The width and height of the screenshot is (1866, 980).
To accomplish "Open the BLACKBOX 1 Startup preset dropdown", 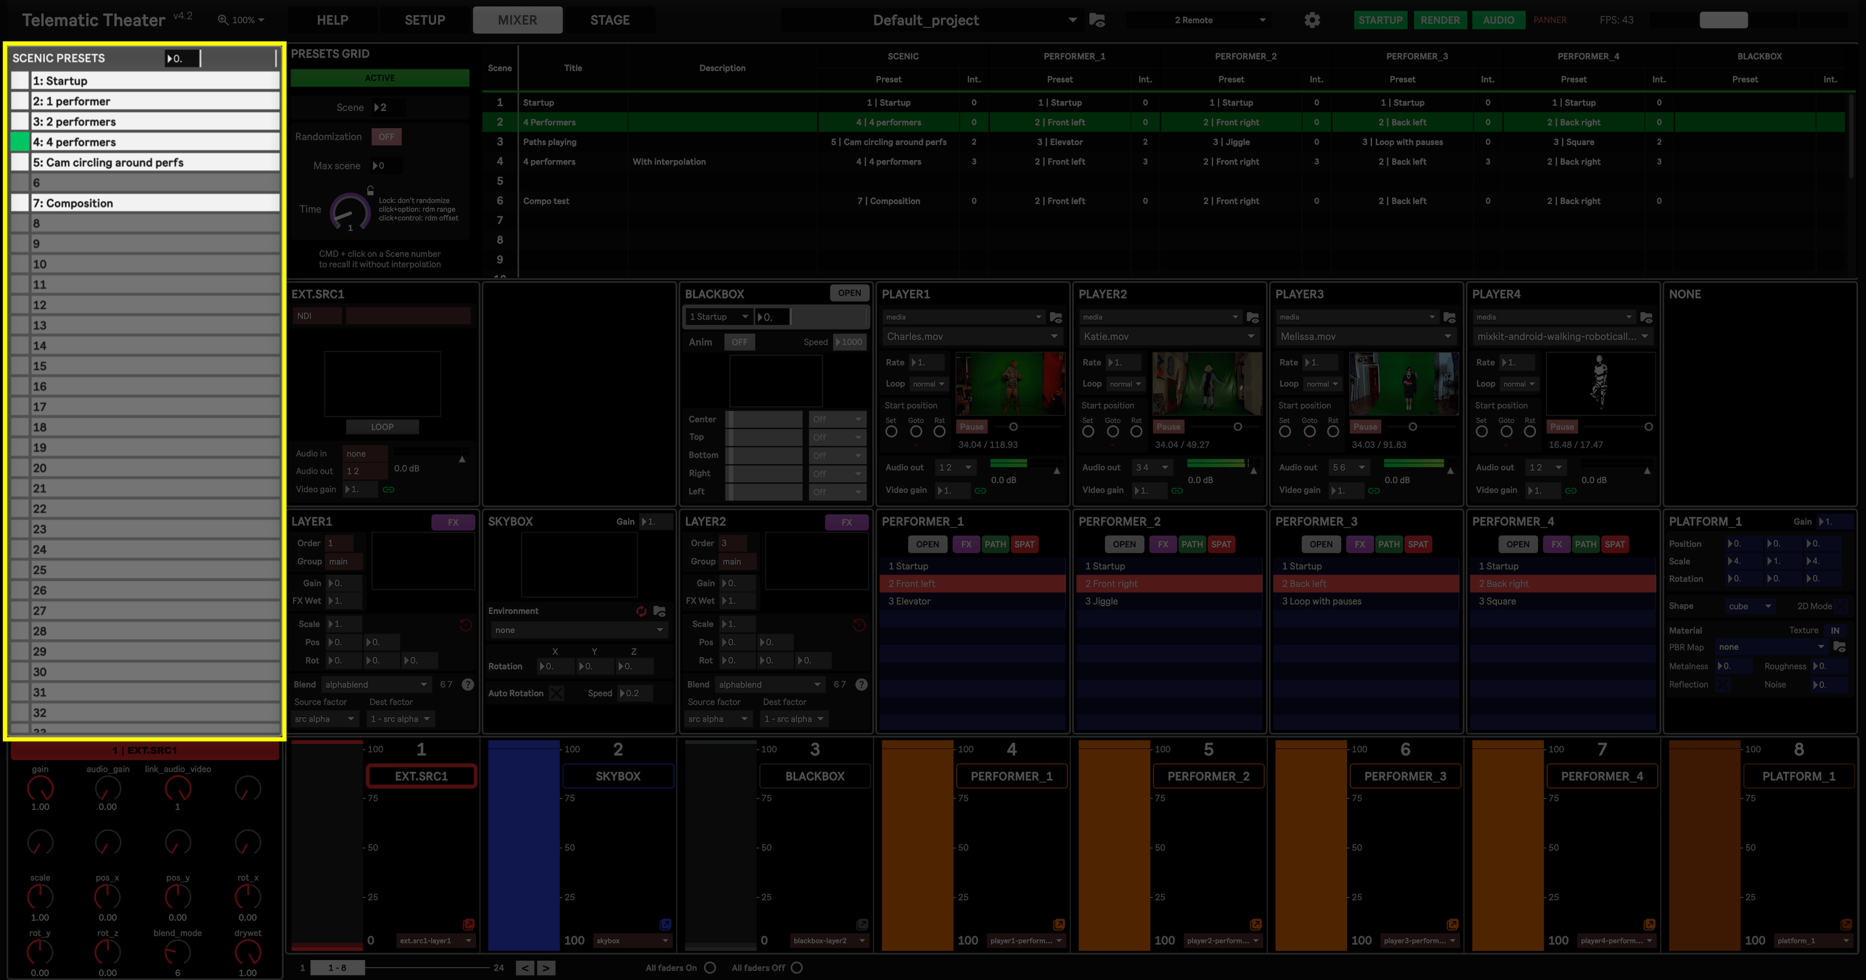I will tap(718, 316).
